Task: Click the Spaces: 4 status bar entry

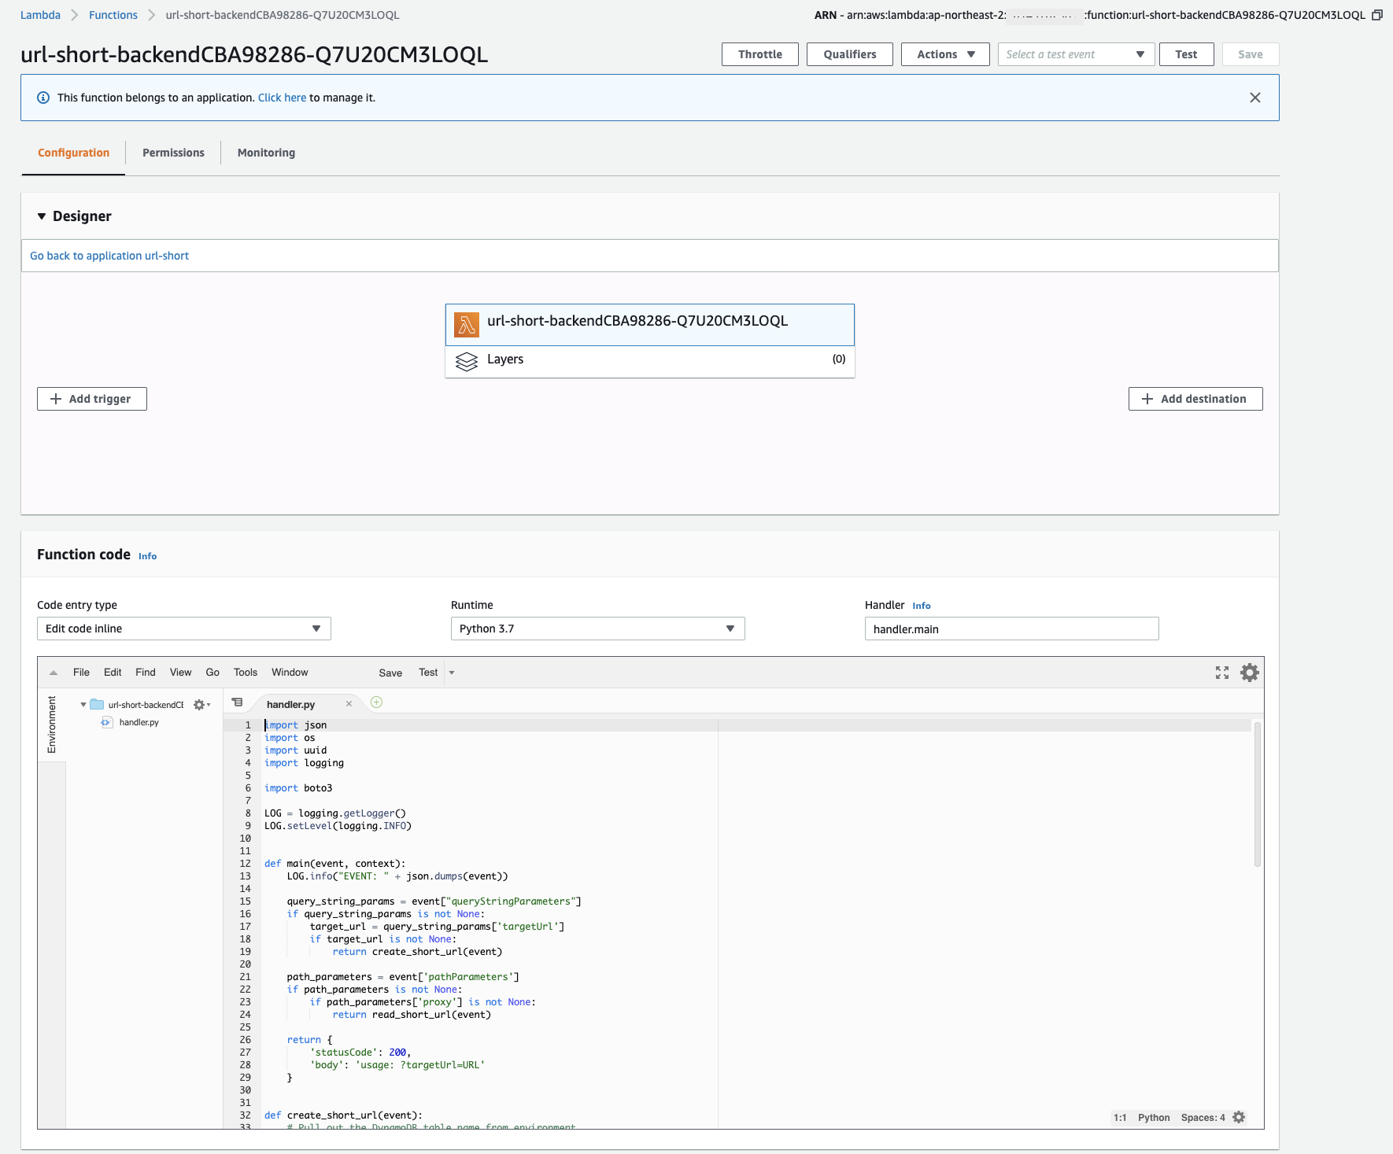Action: (1203, 1118)
